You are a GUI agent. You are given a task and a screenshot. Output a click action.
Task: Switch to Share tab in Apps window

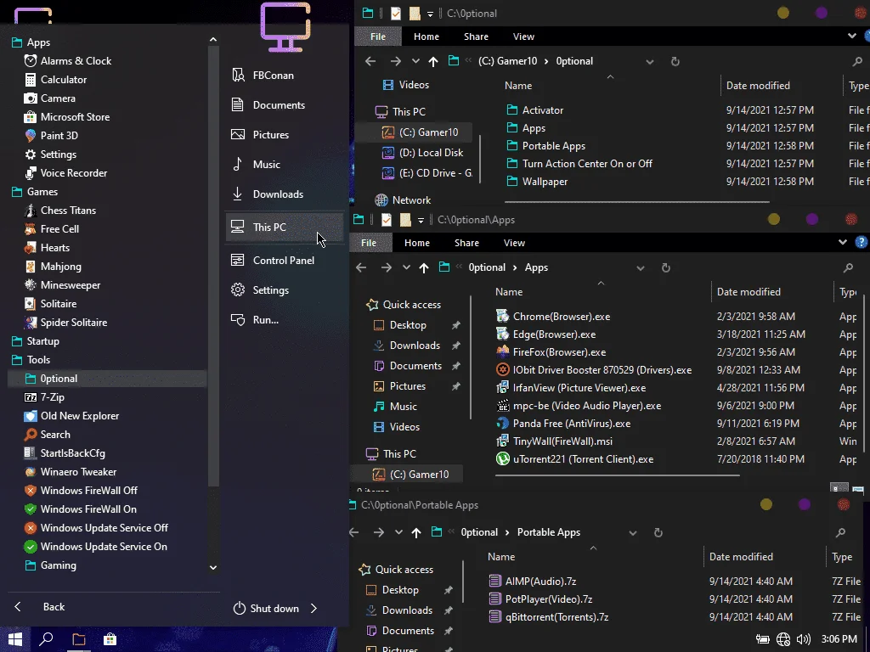(x=466, y=243)
